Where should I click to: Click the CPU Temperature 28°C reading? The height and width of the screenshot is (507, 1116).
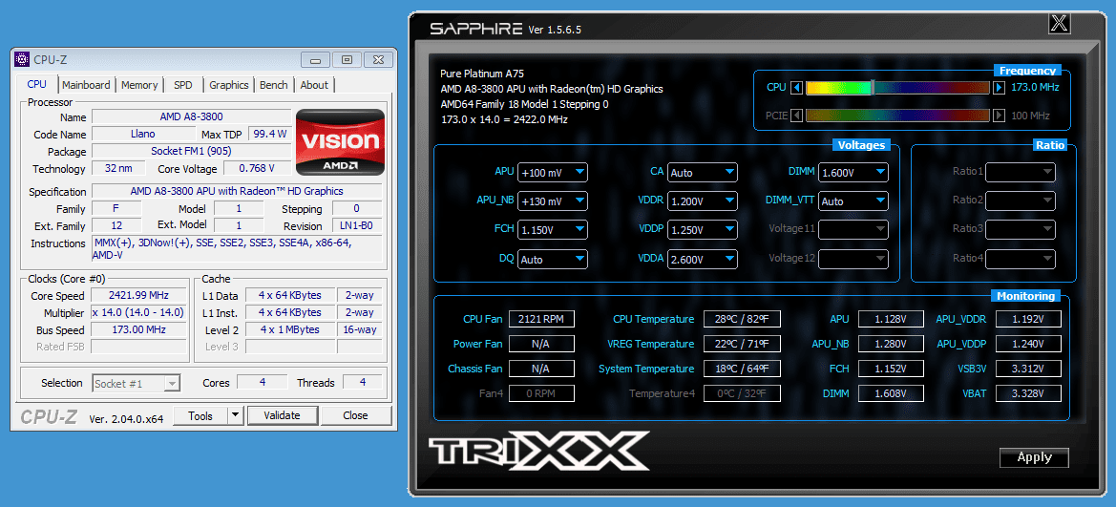pyautogui.click(x=742, y=319)
